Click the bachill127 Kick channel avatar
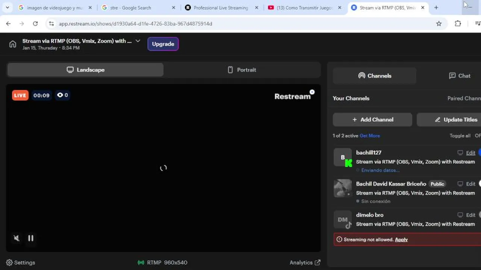This screenshot has width=481, height=270. click(343, 157)
